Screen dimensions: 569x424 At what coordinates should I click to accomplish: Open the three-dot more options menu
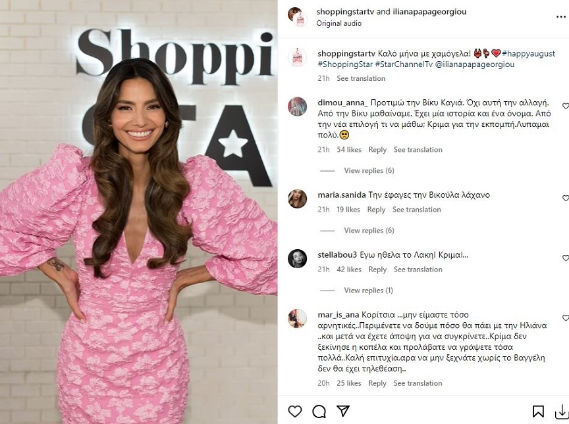point(561,17)
